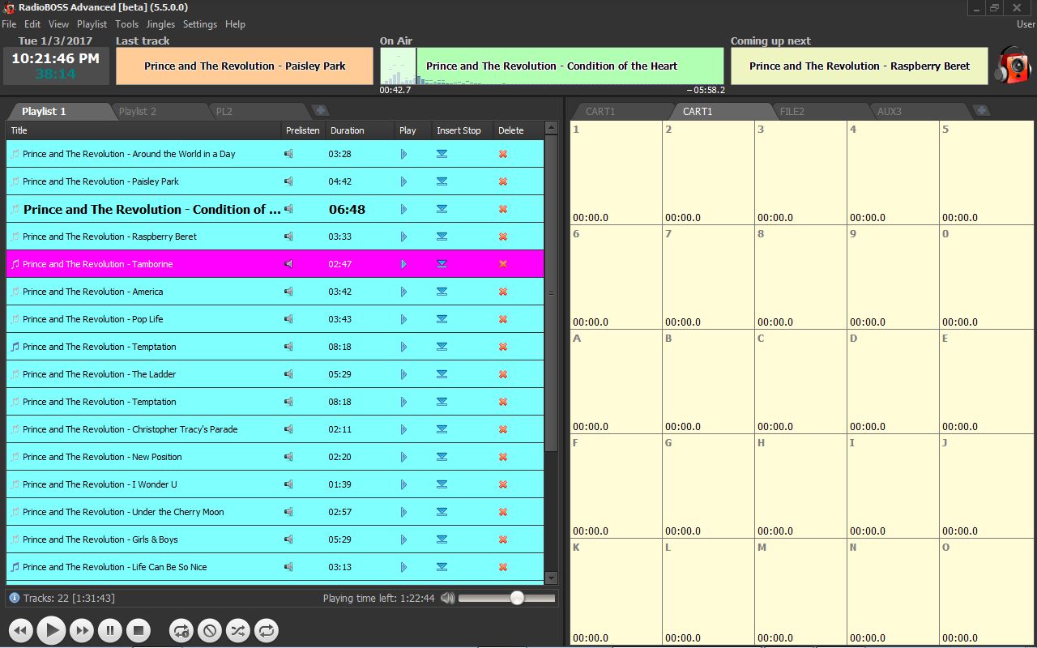Toggle the repeat-track option with clock
1037x648 pixels.
[181, 629]
